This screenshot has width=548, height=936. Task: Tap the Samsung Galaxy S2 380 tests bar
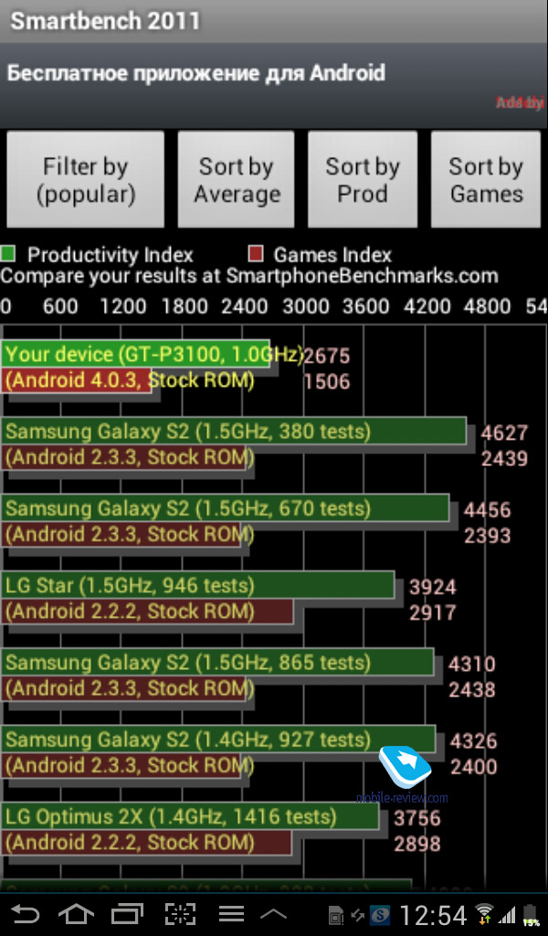(x=234, y=431)
